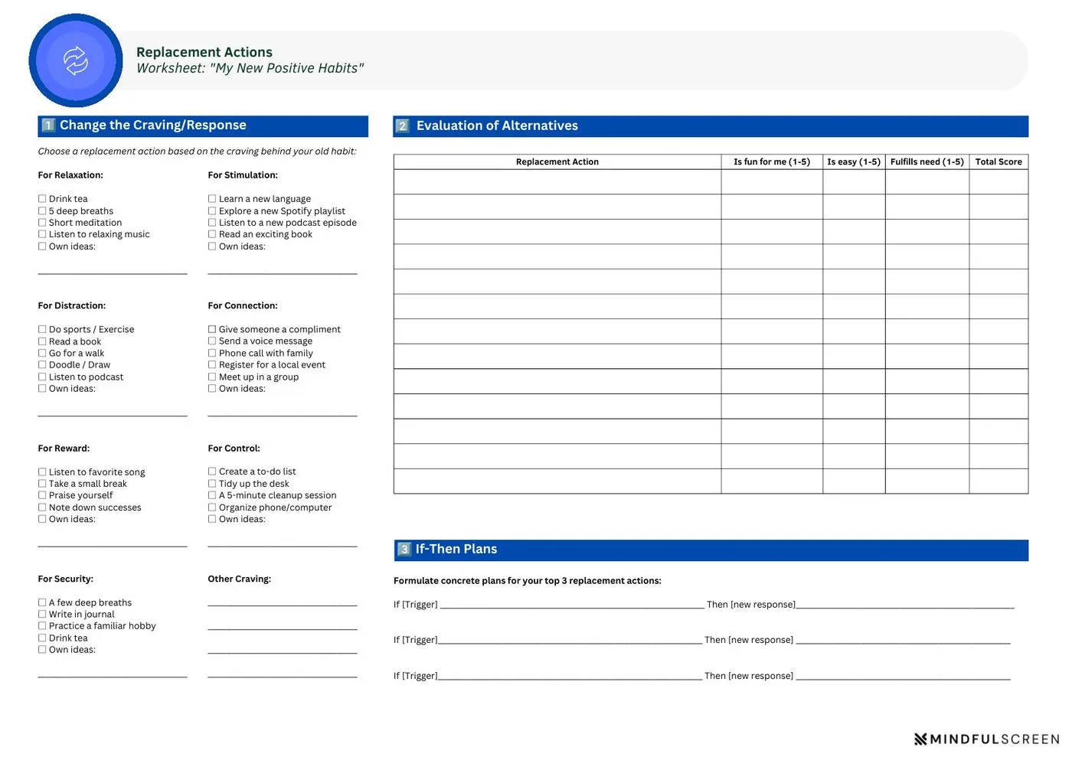Check the "Tidy up the desk" box
Screen dimensions: 1072x757
pos(212,484)
